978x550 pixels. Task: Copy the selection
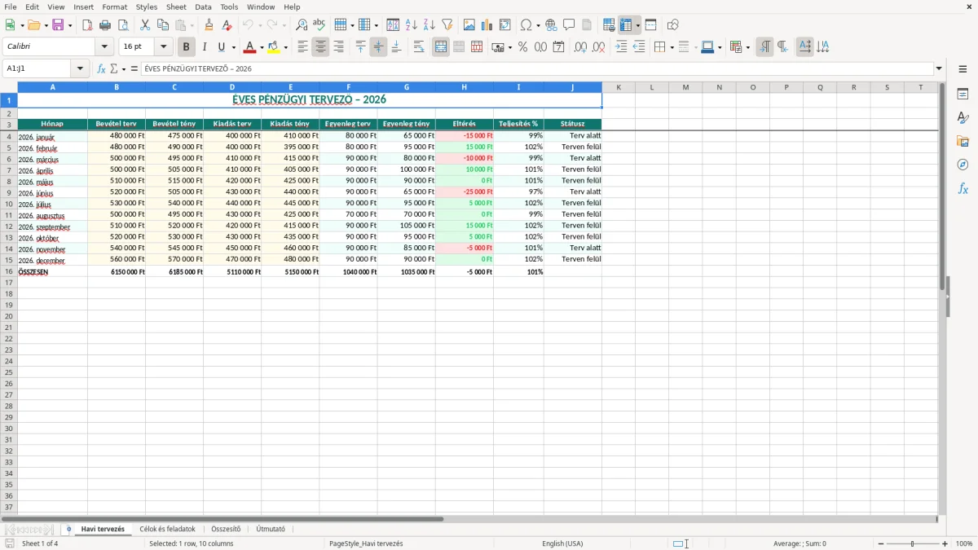tap(163, 25)
